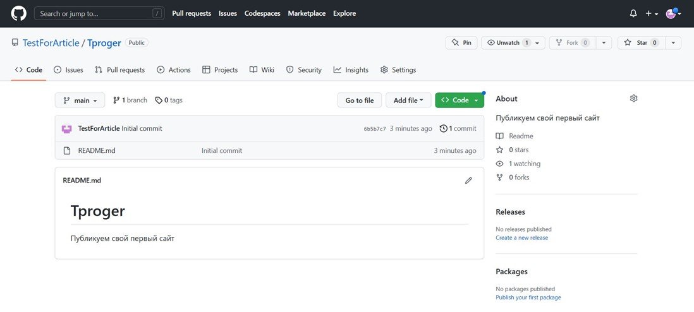Open commit hash 6b5b7c7
Screen dimensions: 694x312
pyautogui.click(x=375, y=129)
